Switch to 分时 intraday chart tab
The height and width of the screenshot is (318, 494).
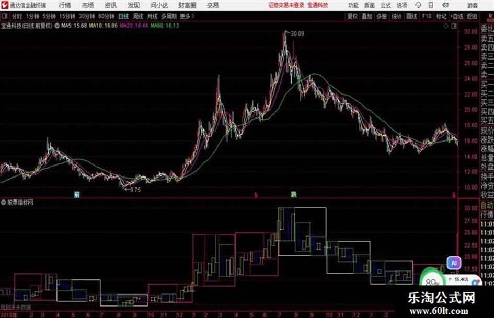(x=17, y=16)
